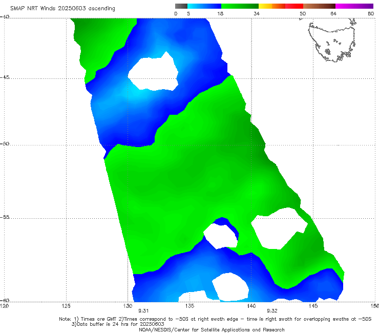Click the longitude label '125'

pos(66,306)
